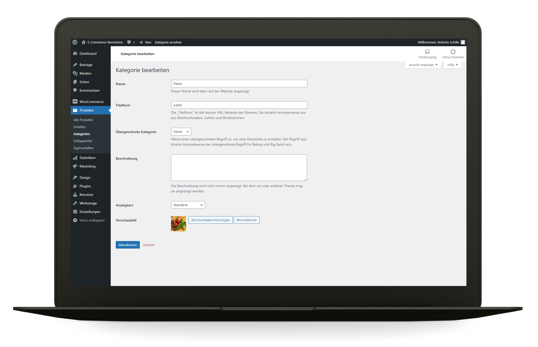Expand the Hilfe tab
This screenshot has width=538, height=347.
click(452, 65)
